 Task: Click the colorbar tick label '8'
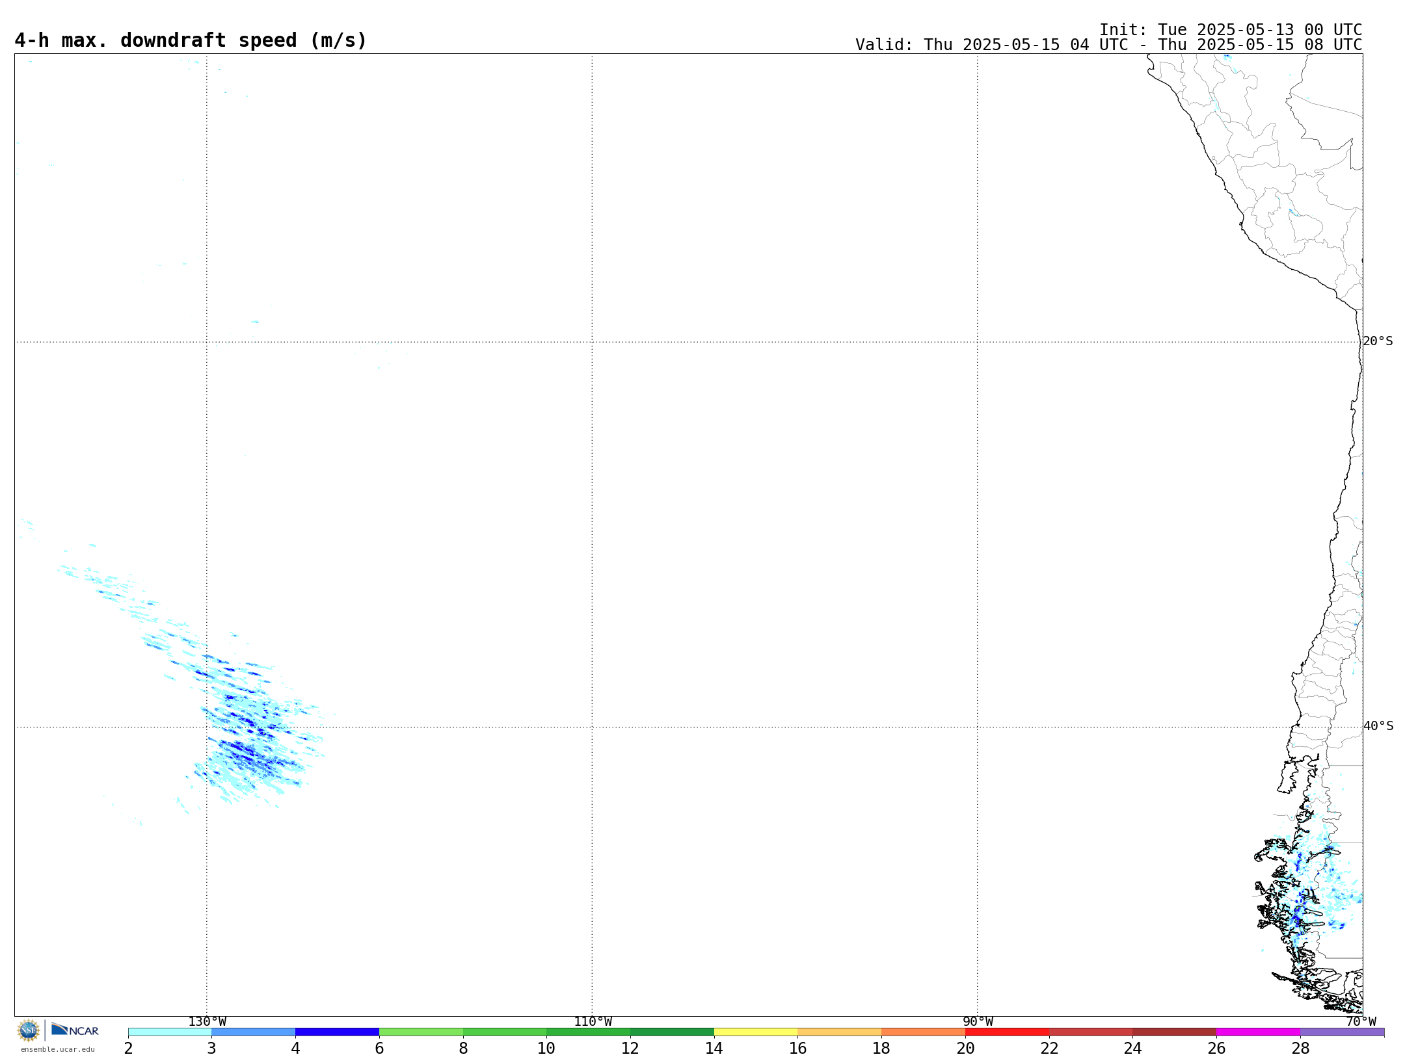(x=463, y=1048)
